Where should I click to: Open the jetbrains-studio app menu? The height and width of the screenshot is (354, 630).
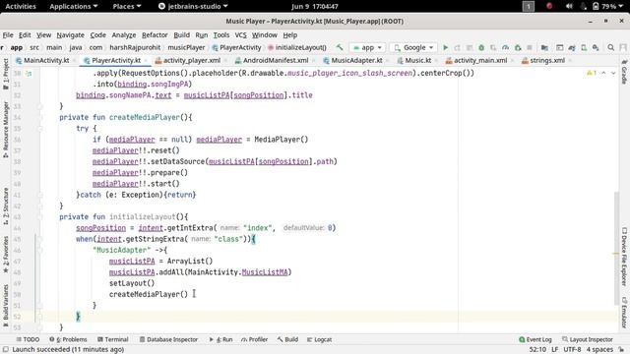pyautogui.click(x=193, y=6)
